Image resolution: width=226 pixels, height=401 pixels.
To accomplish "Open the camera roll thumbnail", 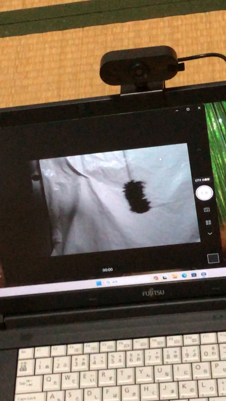I will (x=213, y=258).
